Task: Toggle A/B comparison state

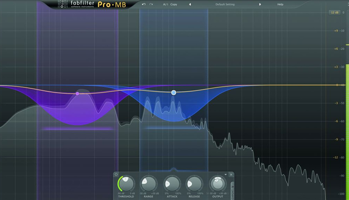Action: pyautogui.click(x=165, y=4)
